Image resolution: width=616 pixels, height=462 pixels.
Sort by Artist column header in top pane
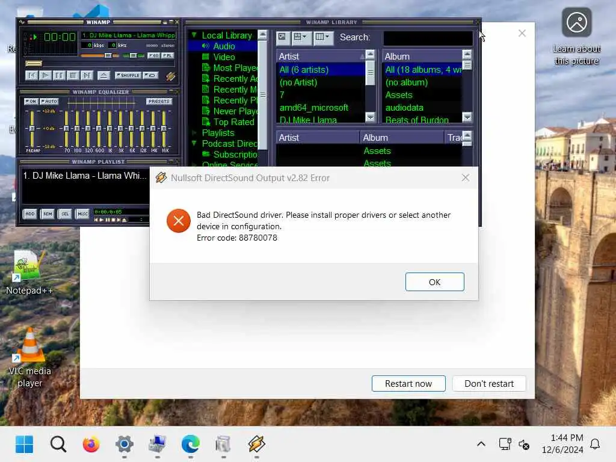321,56
